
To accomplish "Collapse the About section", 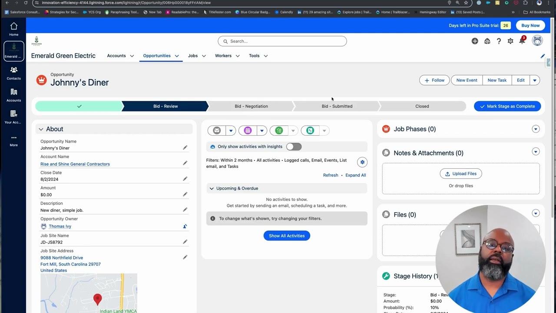I will point(41,129).
